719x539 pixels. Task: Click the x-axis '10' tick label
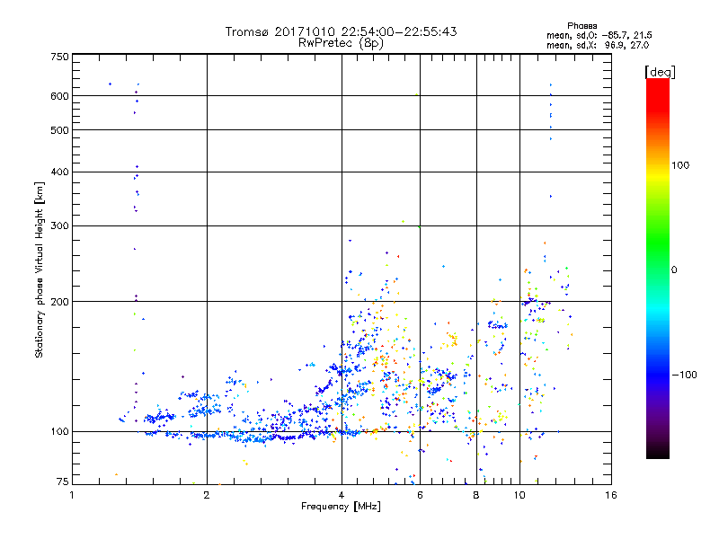(519, 495)
